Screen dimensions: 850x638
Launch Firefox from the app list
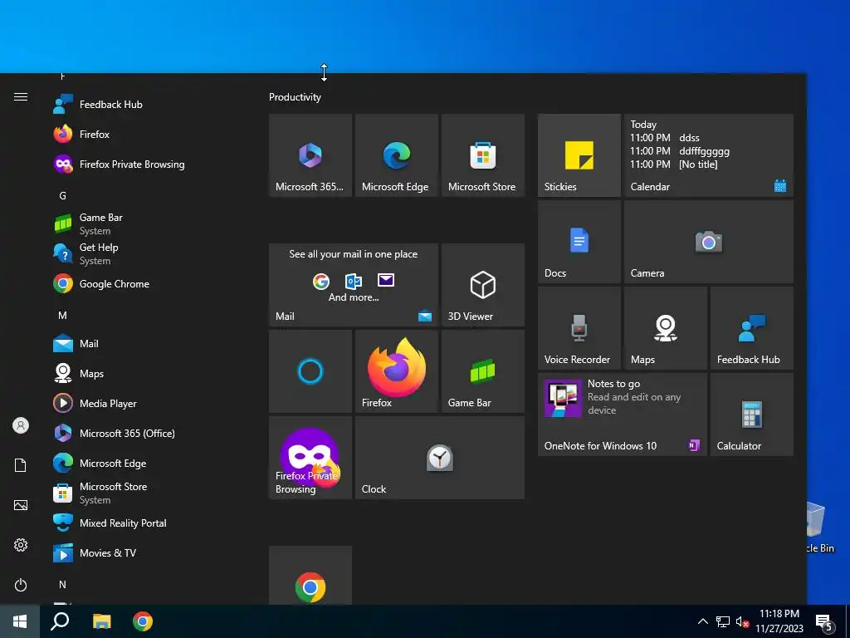146,134
